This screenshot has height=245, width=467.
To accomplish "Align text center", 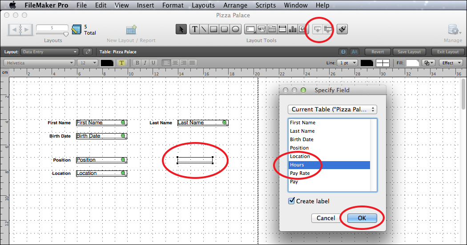I will (x=175, y=63).
